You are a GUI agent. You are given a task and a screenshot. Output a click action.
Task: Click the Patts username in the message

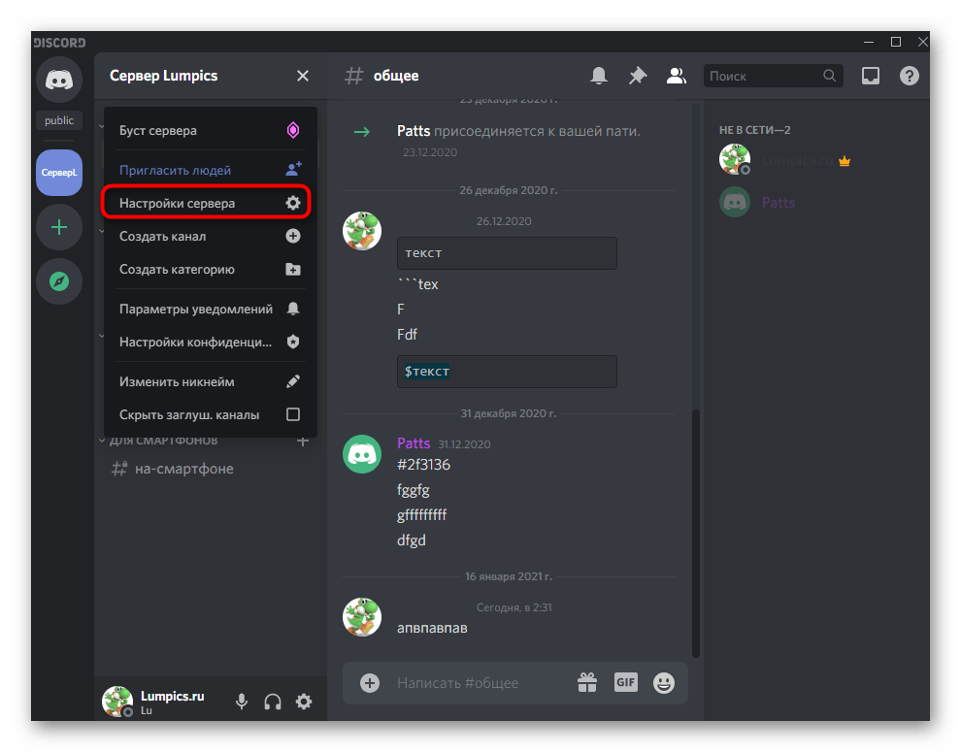point(414,442)
